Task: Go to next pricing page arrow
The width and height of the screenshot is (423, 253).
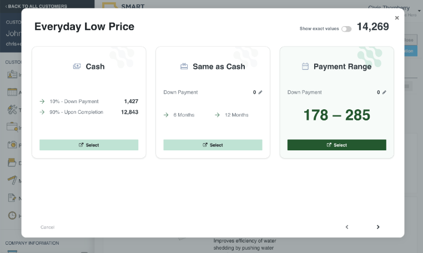Action: 378,227
